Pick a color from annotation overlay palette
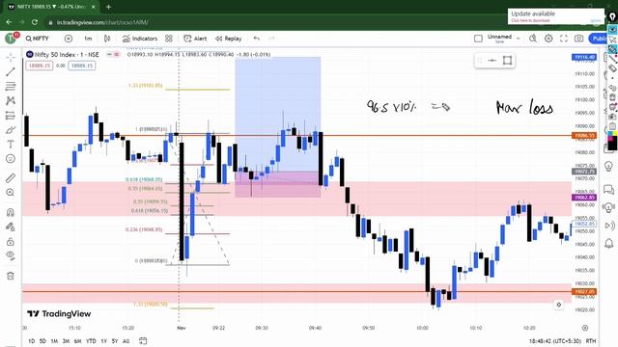The width and height of the screenshot is (618, 347). pyautogui.click(x=612, y=142)
